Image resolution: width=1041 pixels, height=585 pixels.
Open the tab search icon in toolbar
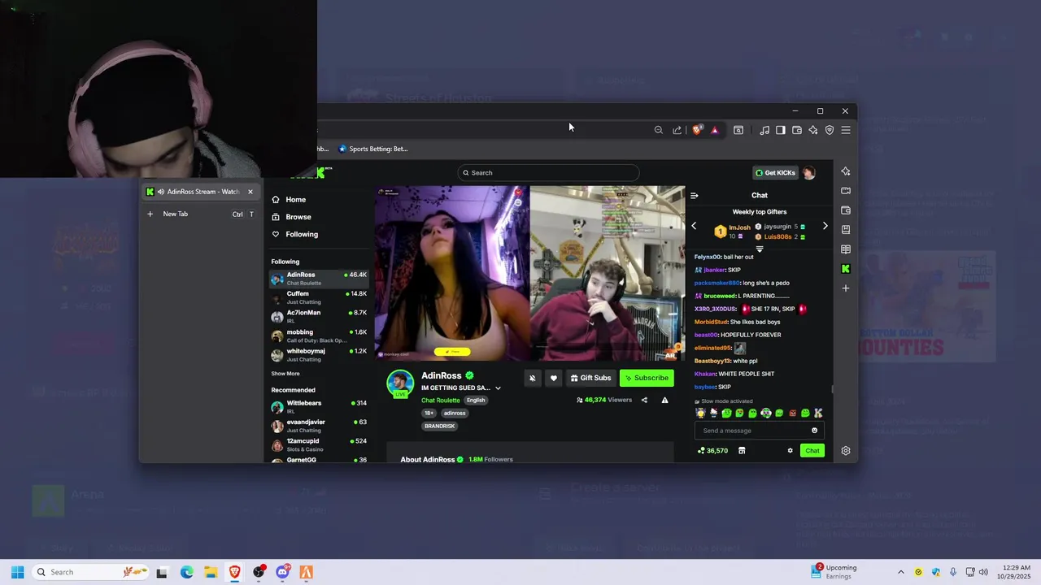738,130
